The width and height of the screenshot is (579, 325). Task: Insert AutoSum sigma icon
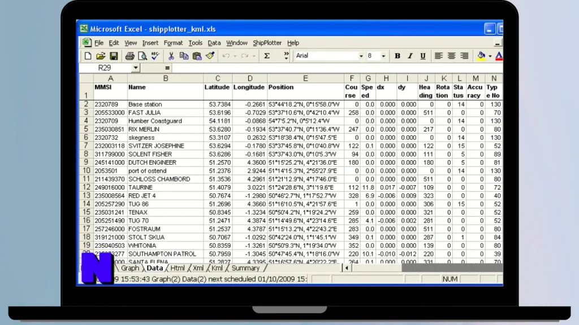point(267,56)
